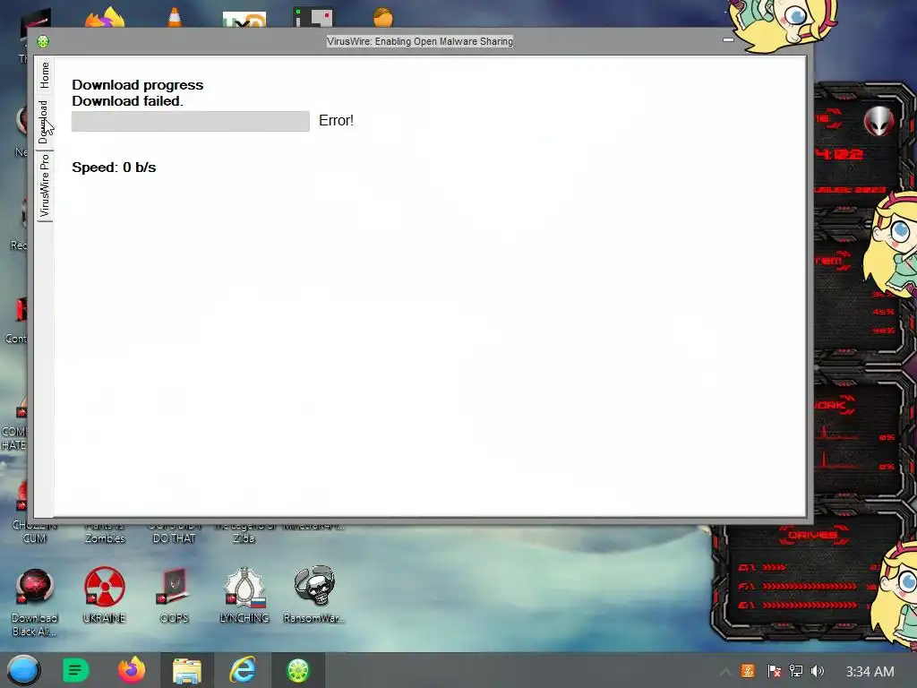Open File Explorer from the taskbar

(x=186, y=670)
